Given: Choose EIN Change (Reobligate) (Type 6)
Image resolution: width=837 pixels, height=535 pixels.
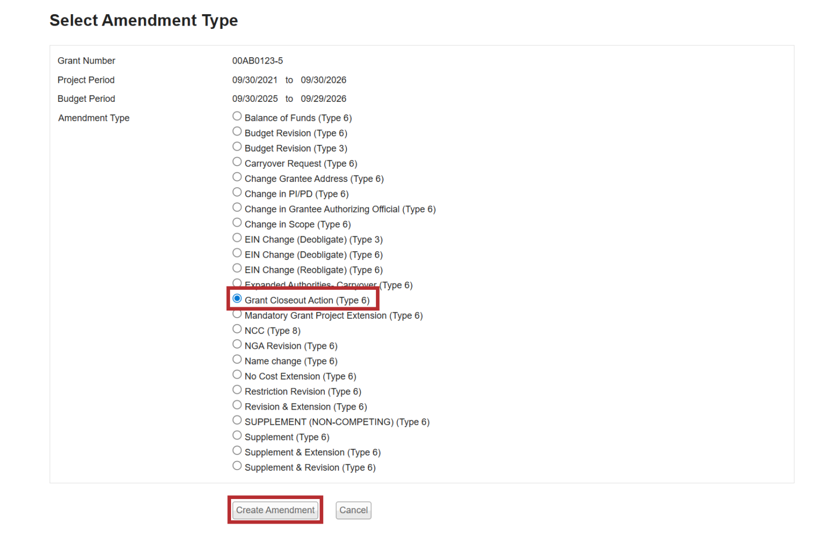Looking at the screenshot, I should pos(237,269).
